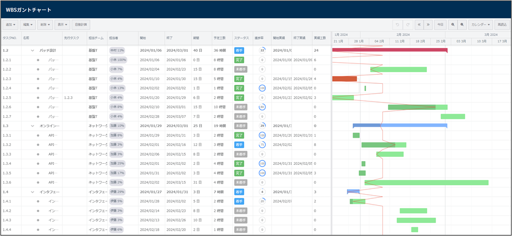Zoom out the Gantt chart timeline
This screenshot has width=512, height=236.
click(x=462, y=25)
